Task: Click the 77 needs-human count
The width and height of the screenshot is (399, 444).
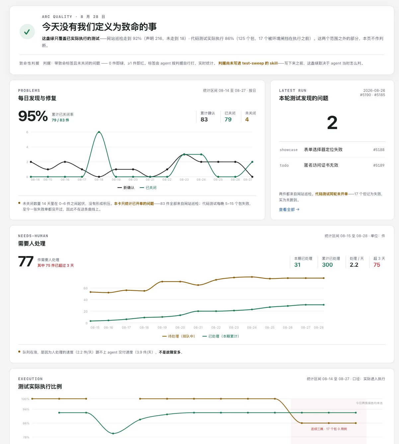Action: pos(26,261)
